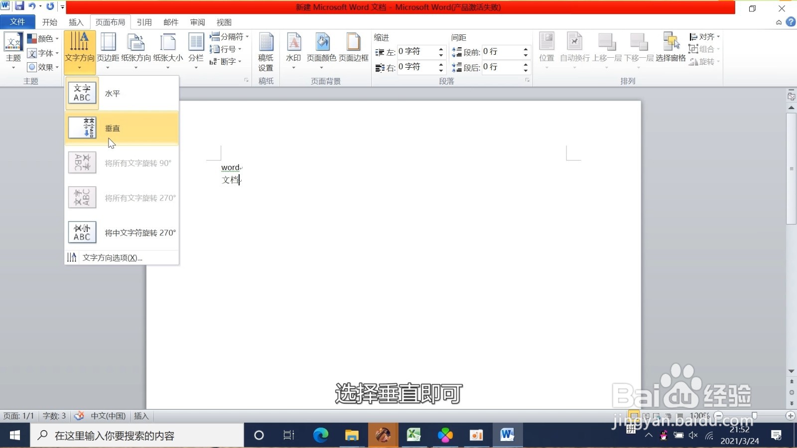Click the word "word" in the document
Viewport: 797px width, 448px height.
(230, 168)
